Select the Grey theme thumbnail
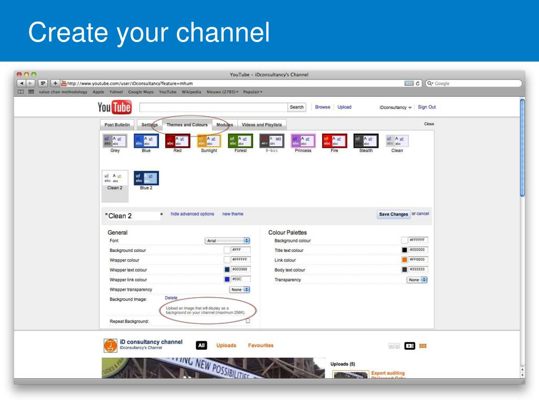Screen dimensions: 539x404 (x=115, y=141)
